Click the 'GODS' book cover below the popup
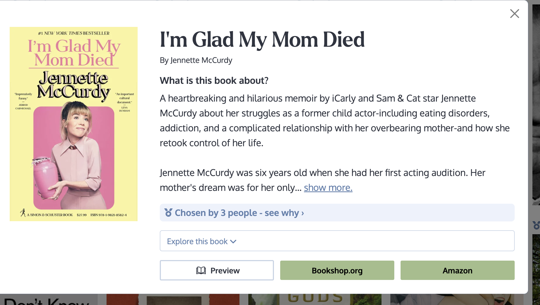Screen dimensions: 540x305 click(315, 299)
